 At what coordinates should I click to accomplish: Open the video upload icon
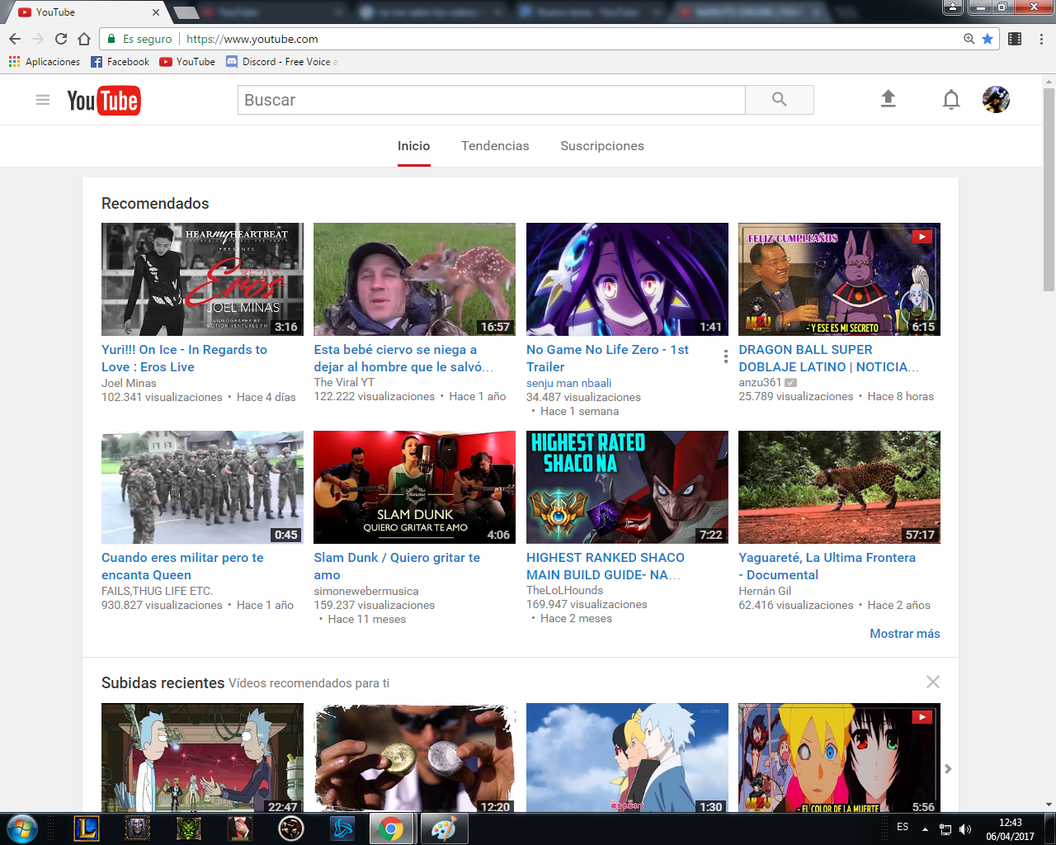tap(888, 99)
